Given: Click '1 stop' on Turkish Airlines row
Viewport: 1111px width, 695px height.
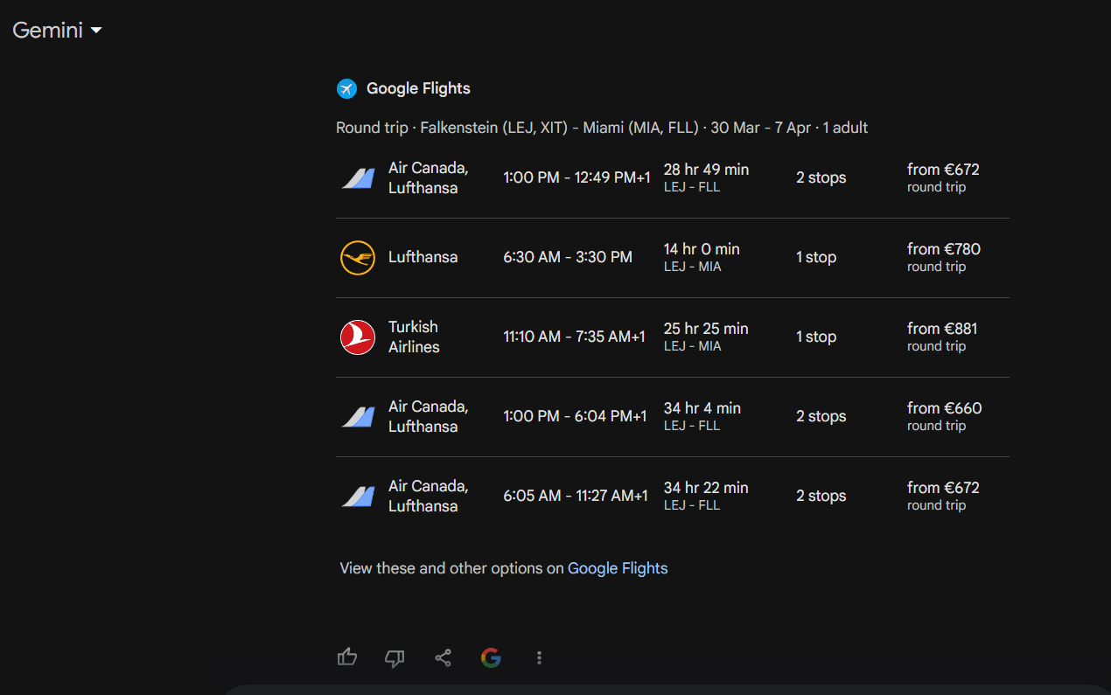Looking at the screenshot, I should tap(816, 337).
